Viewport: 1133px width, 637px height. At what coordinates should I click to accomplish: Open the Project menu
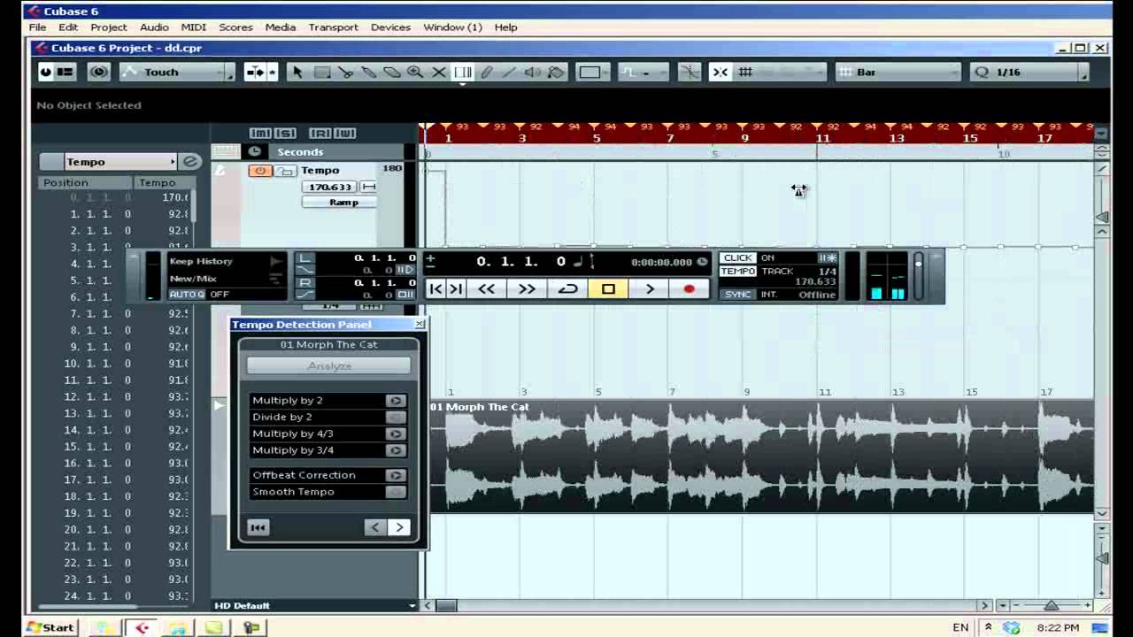[108, 27]
